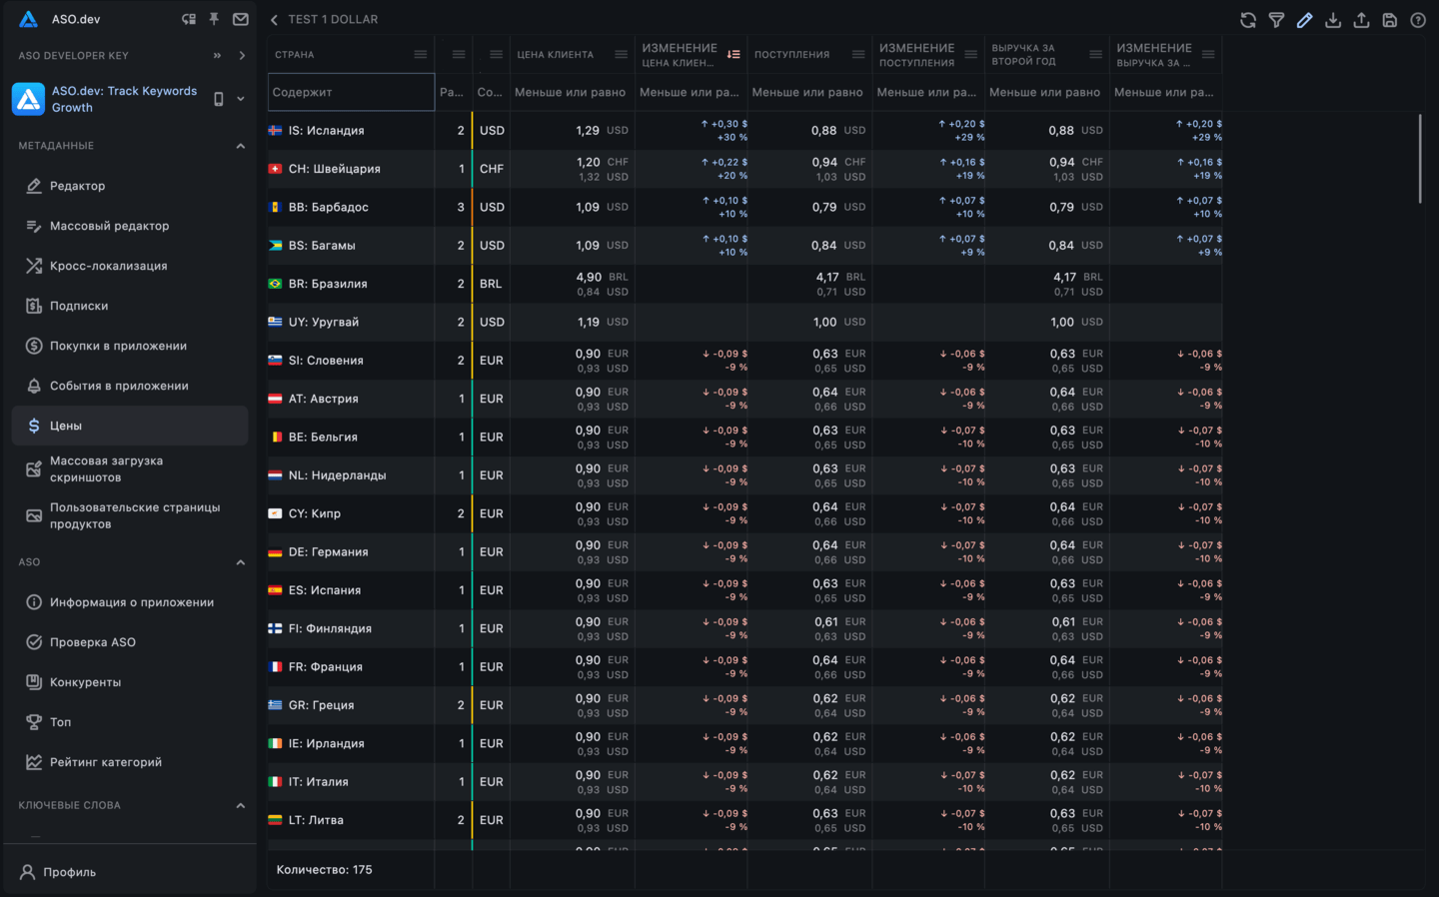This screenshot has height=897, width=1439.
Task: Open Подписки in the sidebar
Action: point(79,306)
